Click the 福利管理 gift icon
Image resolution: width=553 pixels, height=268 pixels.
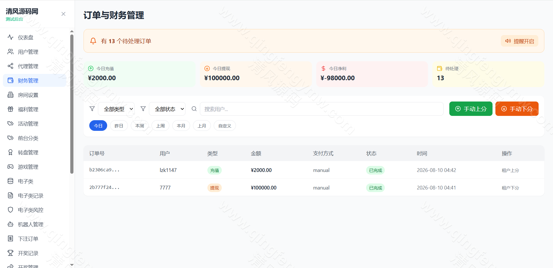[10, 109]
